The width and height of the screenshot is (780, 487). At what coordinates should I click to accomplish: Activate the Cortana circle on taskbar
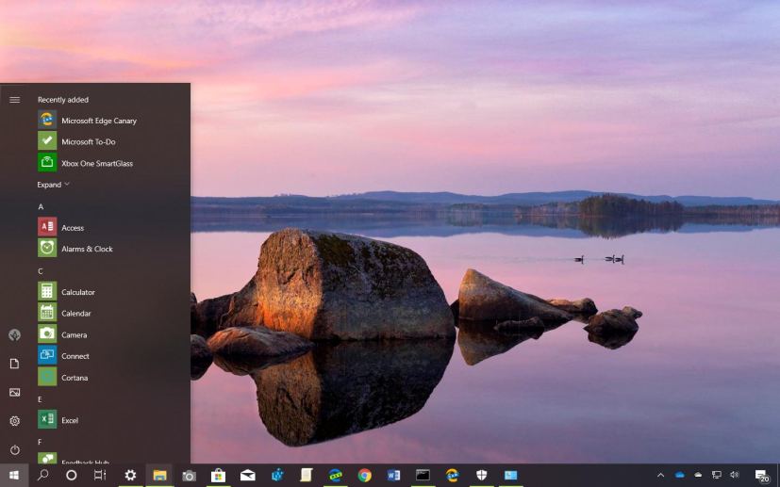click(x=71, y=475)
